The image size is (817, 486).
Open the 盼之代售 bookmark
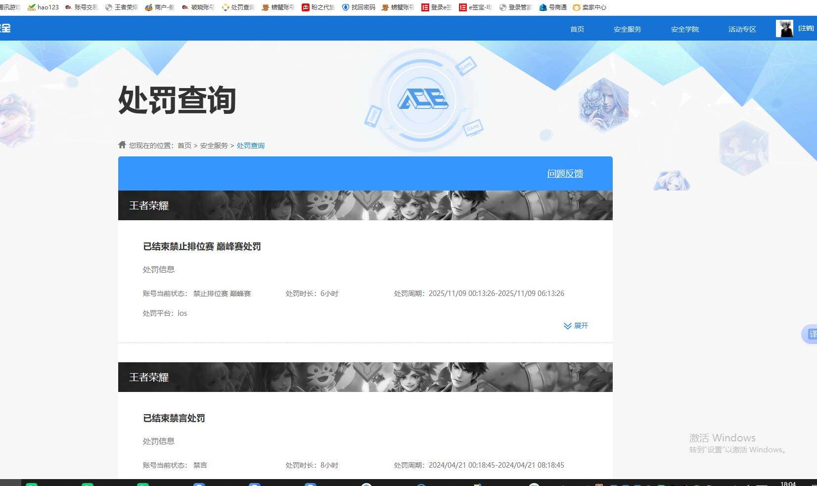[318, 7]
